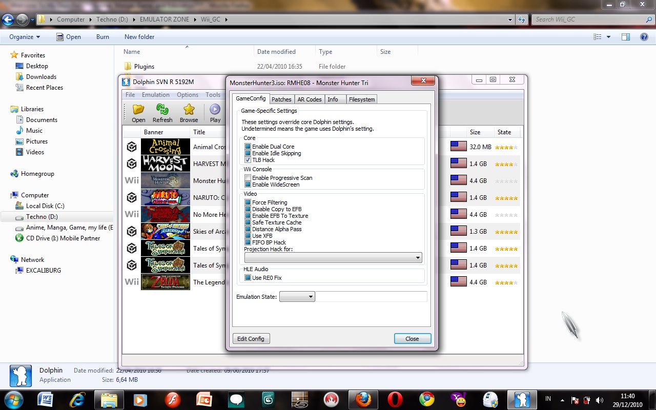
Task: Open the Emulation State dropdown
Action: [297, 297]
